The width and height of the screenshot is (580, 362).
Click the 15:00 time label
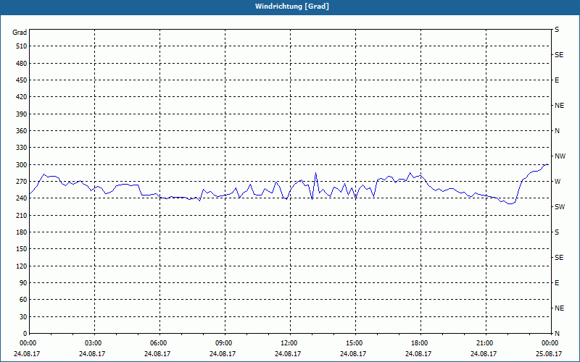pos(355,343)
